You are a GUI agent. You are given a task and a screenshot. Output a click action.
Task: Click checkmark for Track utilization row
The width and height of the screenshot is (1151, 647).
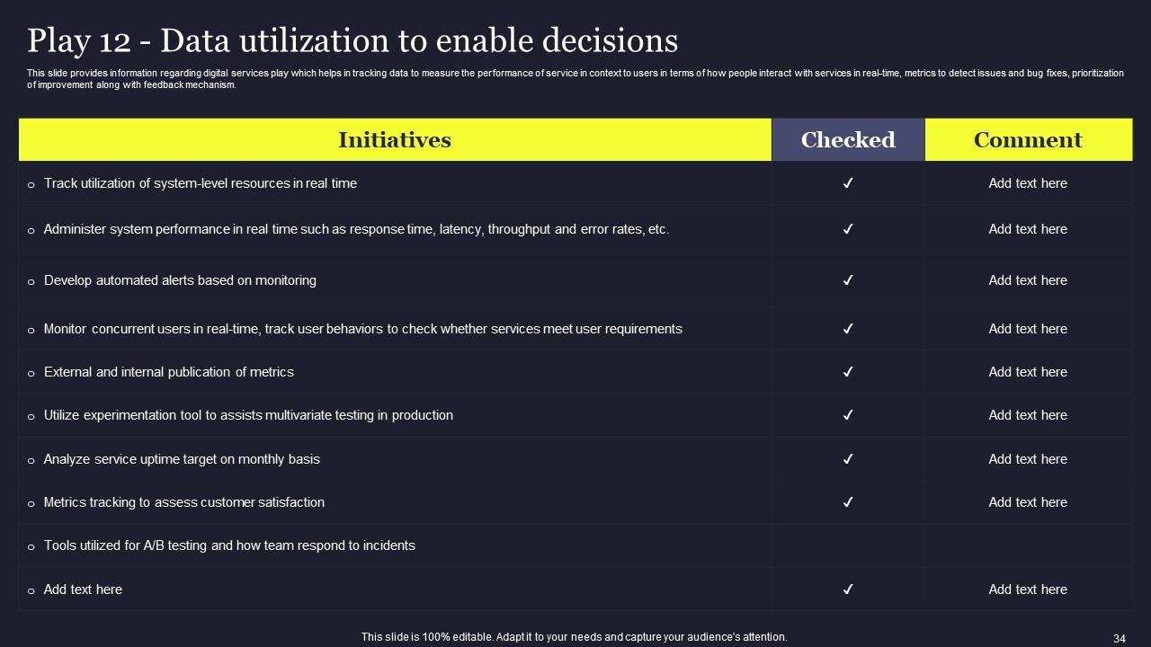[847, 183]
